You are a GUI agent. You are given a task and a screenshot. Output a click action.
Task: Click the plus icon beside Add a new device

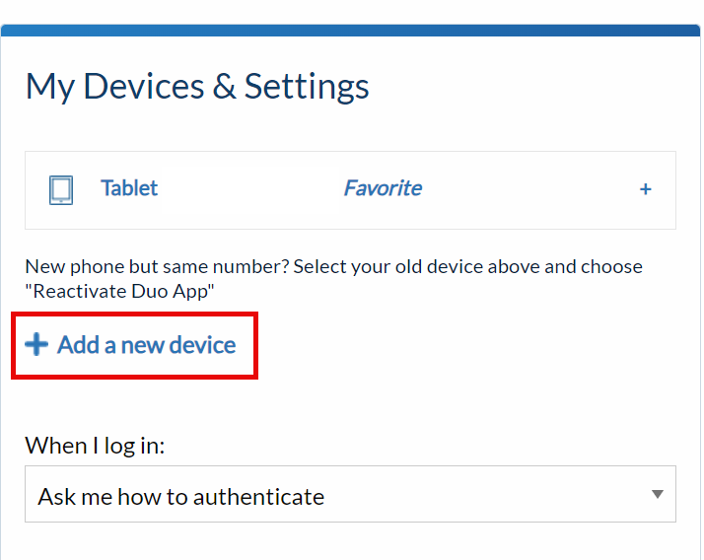coord(36,345)
